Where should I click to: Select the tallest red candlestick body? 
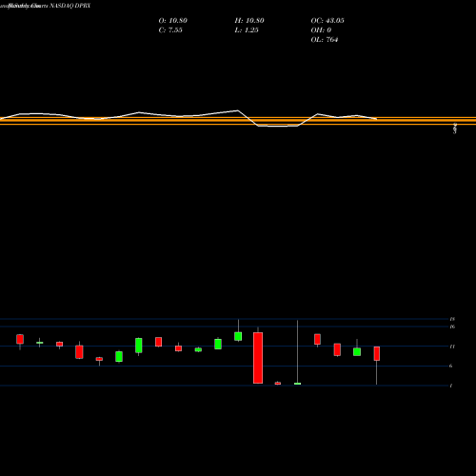click(258, 358)
